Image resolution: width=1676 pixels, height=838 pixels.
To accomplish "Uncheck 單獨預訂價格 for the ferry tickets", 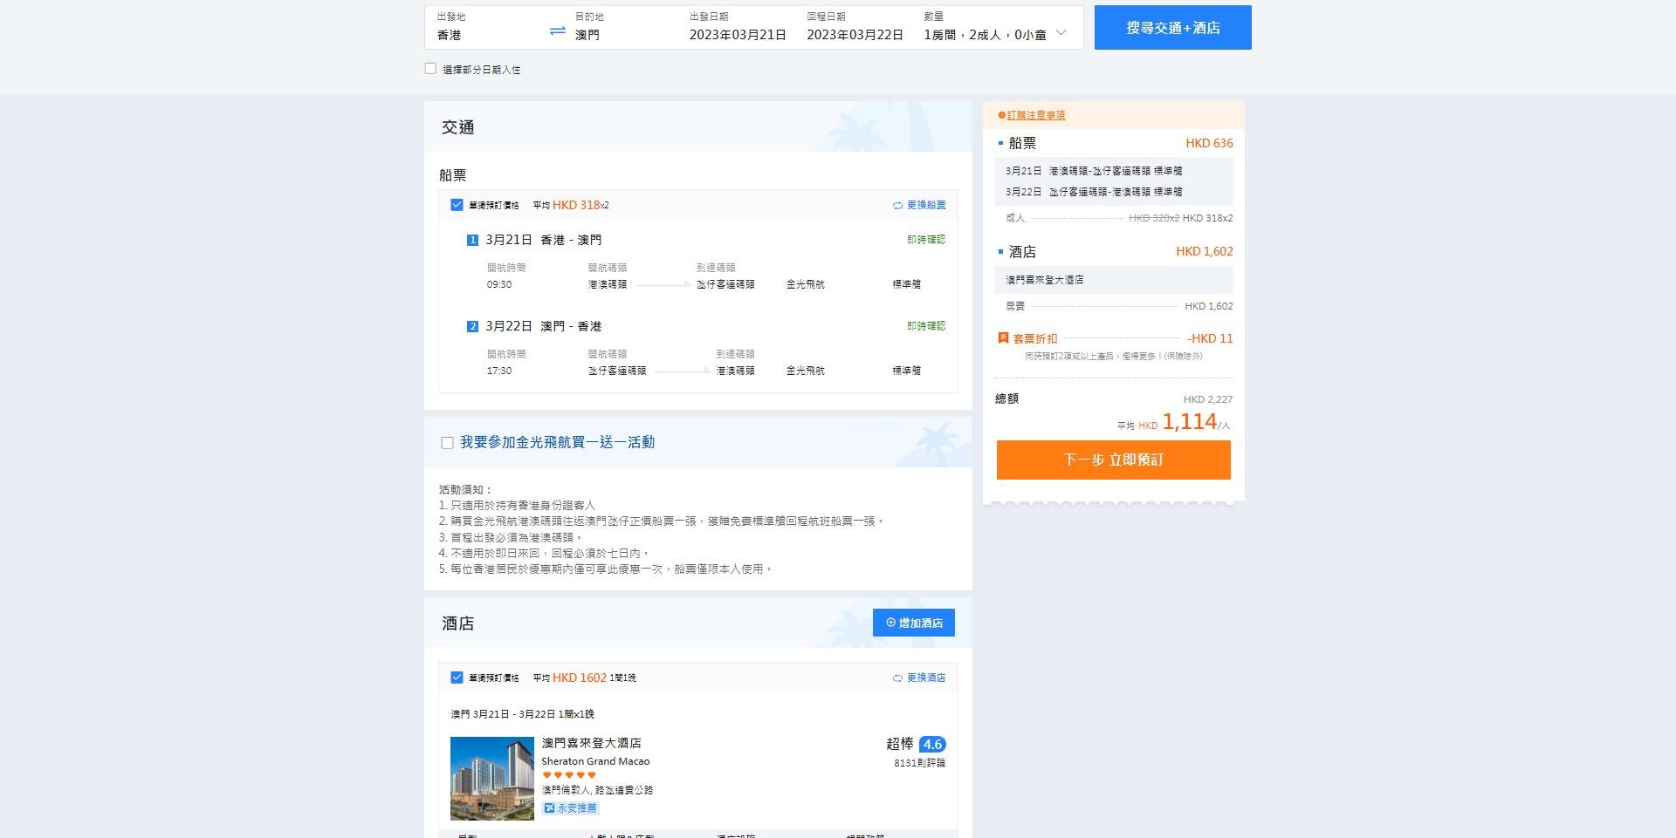I will click(x=456, y=204).
